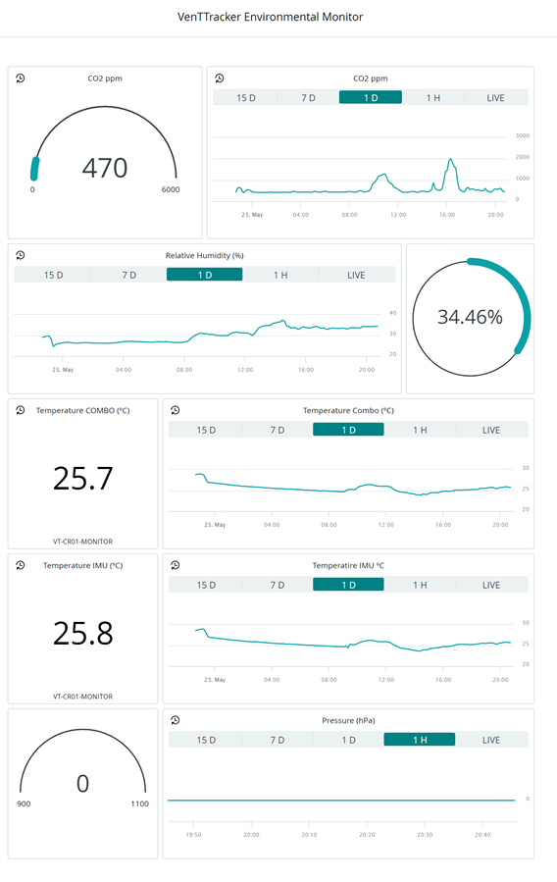This screenshot has width=557, height=882.
Task: Click the Temperature IMU value 25.8
Action: (x=83, y=634)
